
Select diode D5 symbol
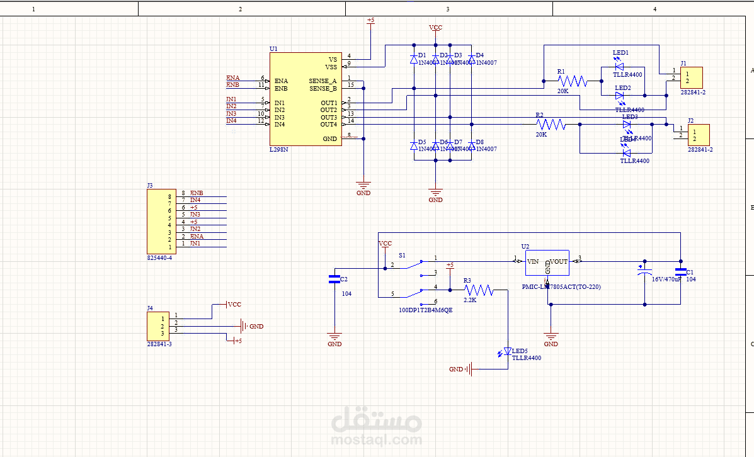414,145
